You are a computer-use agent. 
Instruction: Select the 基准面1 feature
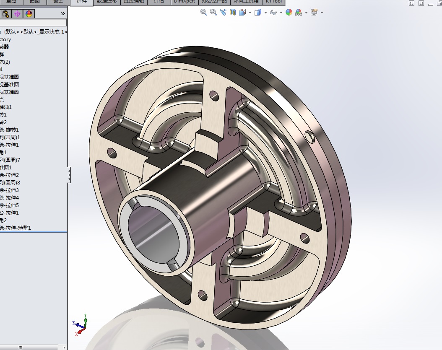point(5,167)
